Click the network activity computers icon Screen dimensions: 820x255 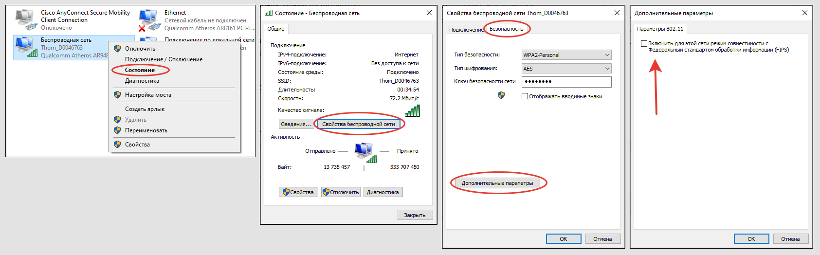pos(365,152)
